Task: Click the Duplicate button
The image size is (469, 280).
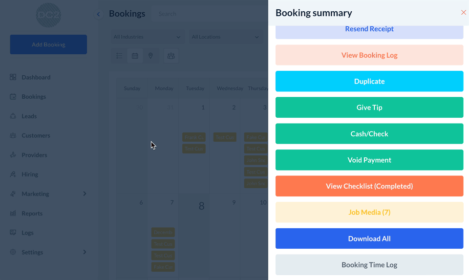Action: 369,81
